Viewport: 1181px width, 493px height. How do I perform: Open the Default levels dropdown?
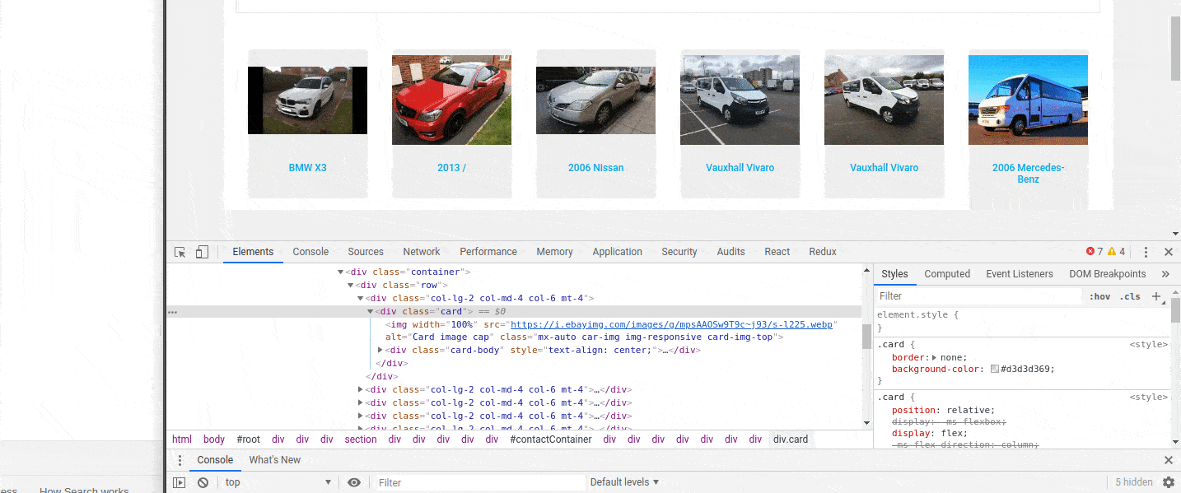[x=623, y=481]
